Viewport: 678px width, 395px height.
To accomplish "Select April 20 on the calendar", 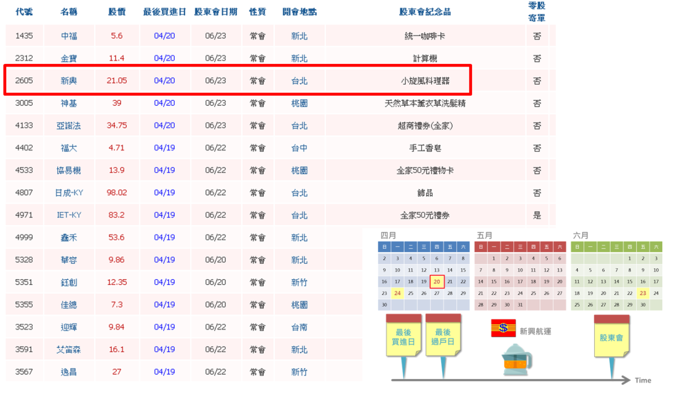I will click(x=436, y=282).
